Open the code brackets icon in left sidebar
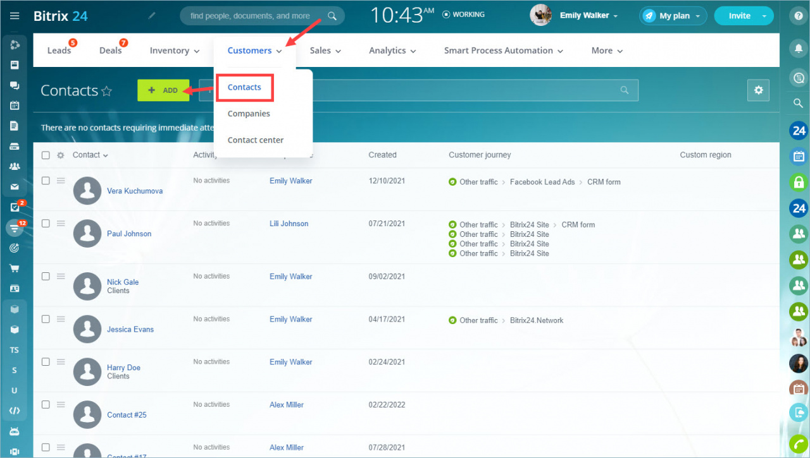The width and height of the screenshot is (810, 458). click(15, 411)
